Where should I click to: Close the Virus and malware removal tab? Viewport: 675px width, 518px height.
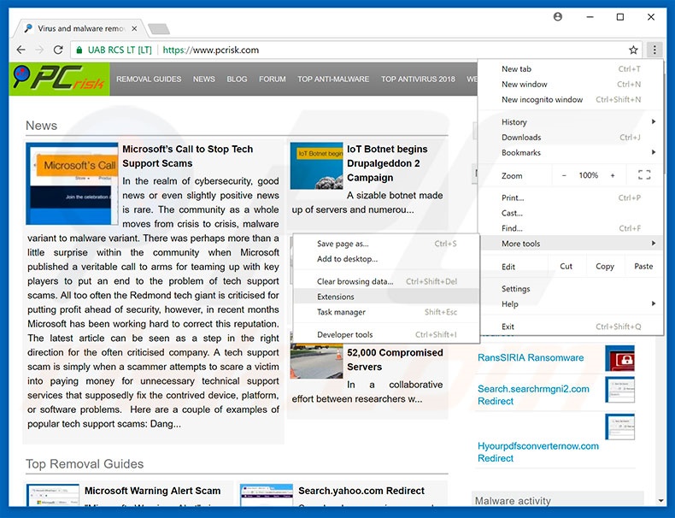pos(134,28)
